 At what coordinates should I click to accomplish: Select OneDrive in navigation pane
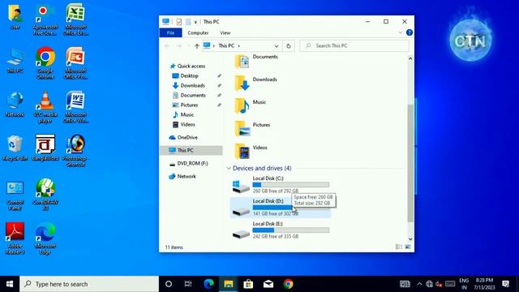pyautogui.click(x=183, y=137)
